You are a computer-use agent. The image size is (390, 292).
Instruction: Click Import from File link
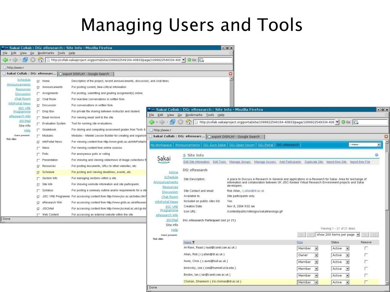coord(360,162)
